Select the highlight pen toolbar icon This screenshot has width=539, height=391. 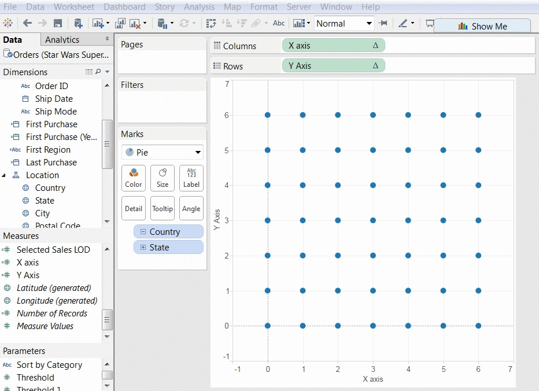point(403,23)
